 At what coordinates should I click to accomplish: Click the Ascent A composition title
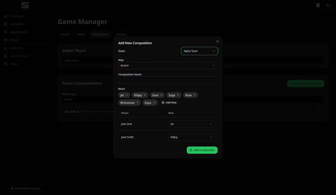click(x=72, y=112)
